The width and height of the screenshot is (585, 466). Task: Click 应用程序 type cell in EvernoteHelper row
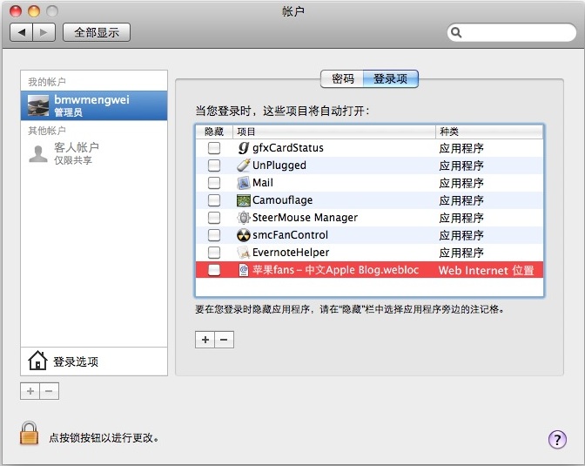(461, 253)
